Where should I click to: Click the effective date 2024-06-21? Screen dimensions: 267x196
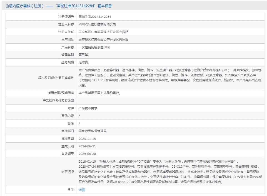[x=87, y=146]
